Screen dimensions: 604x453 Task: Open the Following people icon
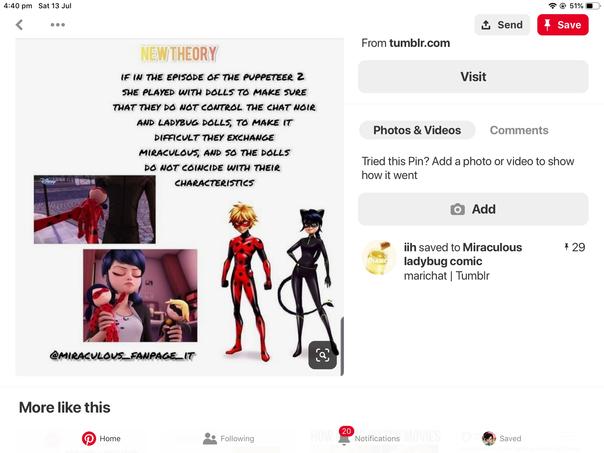pyautogui.click(x=210, y=438)
